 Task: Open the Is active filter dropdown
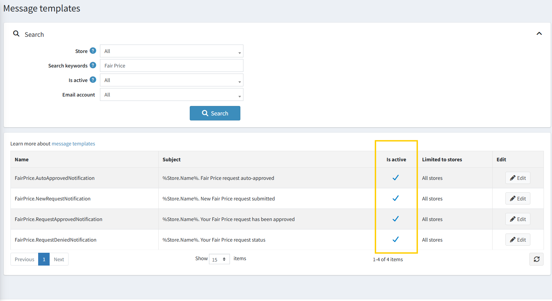(x=172, y=80)
